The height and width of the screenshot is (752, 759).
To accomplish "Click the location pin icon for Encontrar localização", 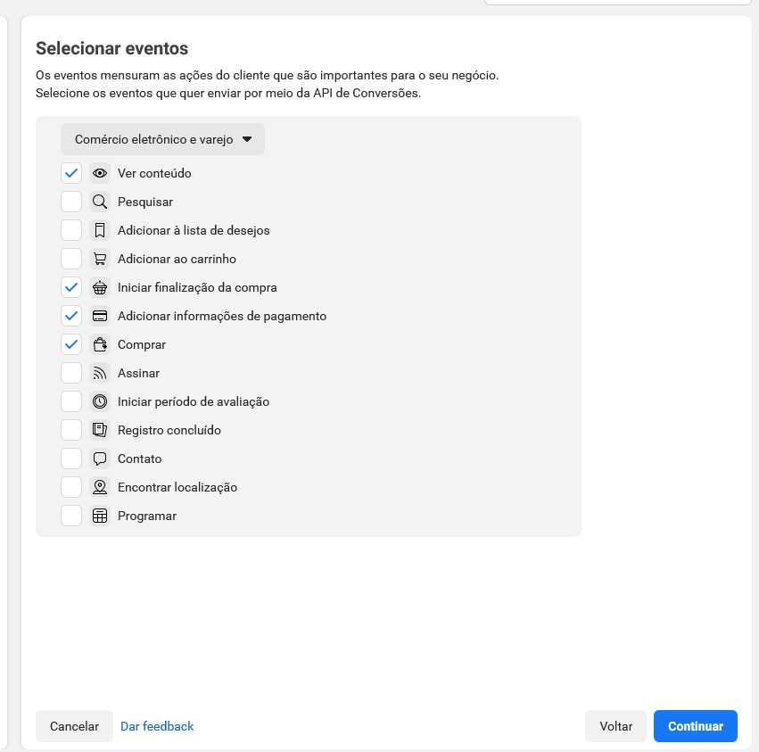I will 100,488.
